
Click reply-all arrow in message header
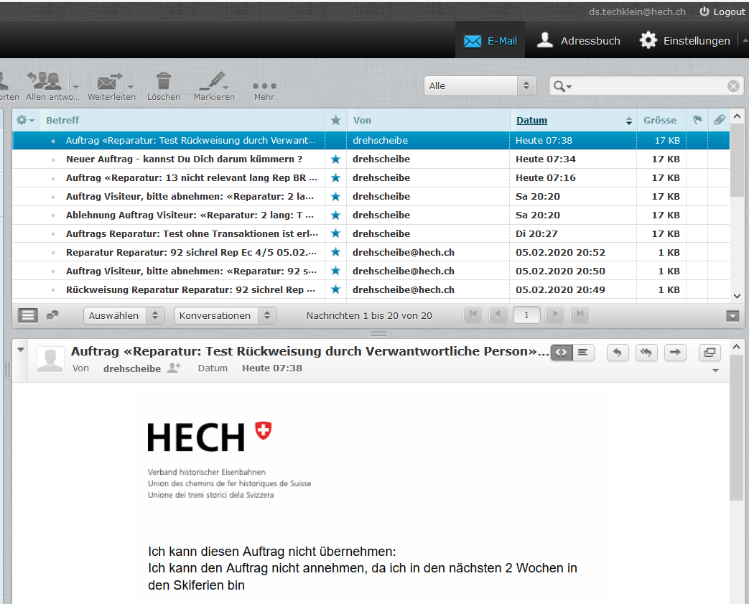646,352
